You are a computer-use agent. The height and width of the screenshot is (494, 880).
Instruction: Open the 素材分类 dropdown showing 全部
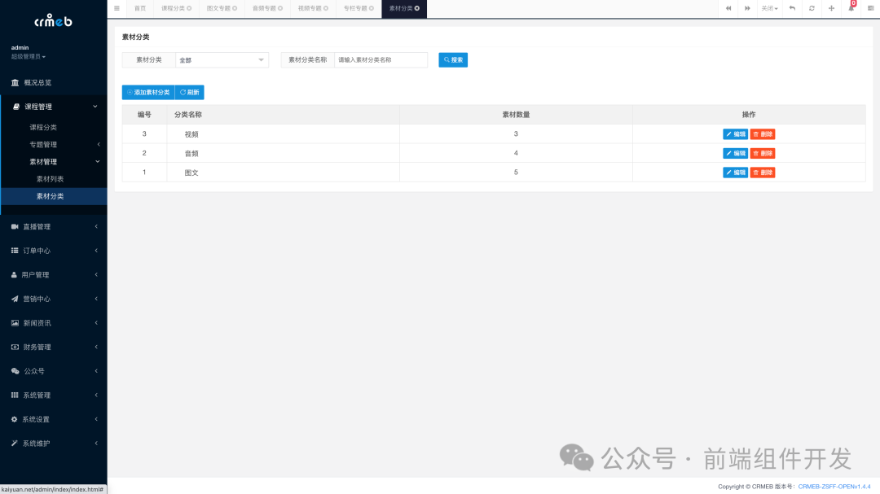coord(222,60)
